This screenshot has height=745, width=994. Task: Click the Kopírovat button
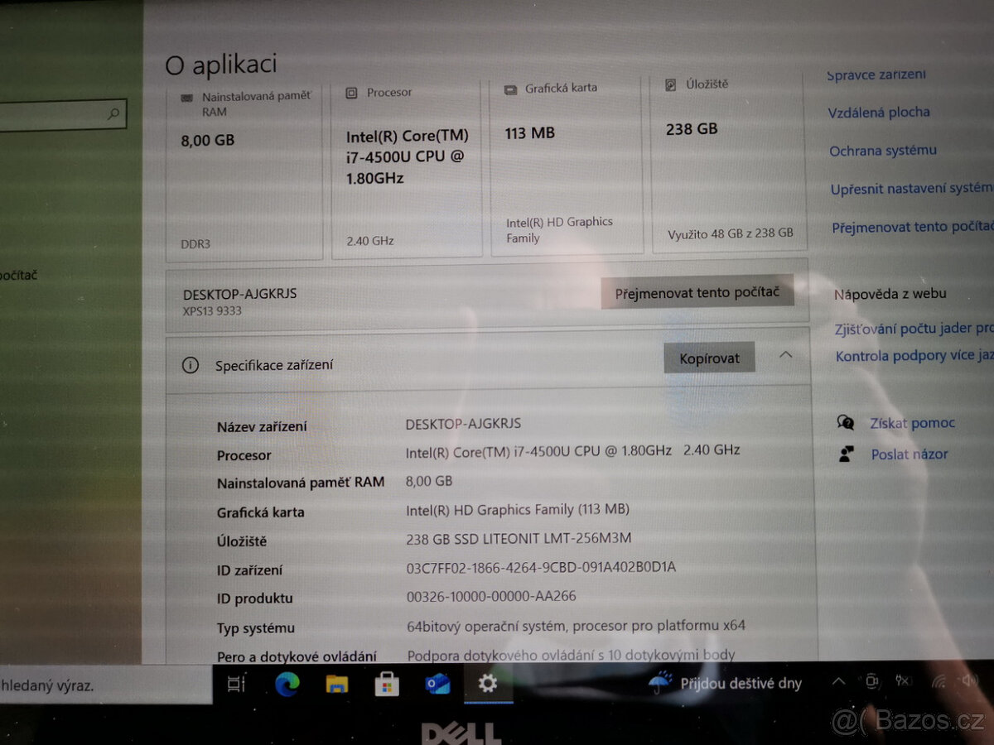point(709,358)
